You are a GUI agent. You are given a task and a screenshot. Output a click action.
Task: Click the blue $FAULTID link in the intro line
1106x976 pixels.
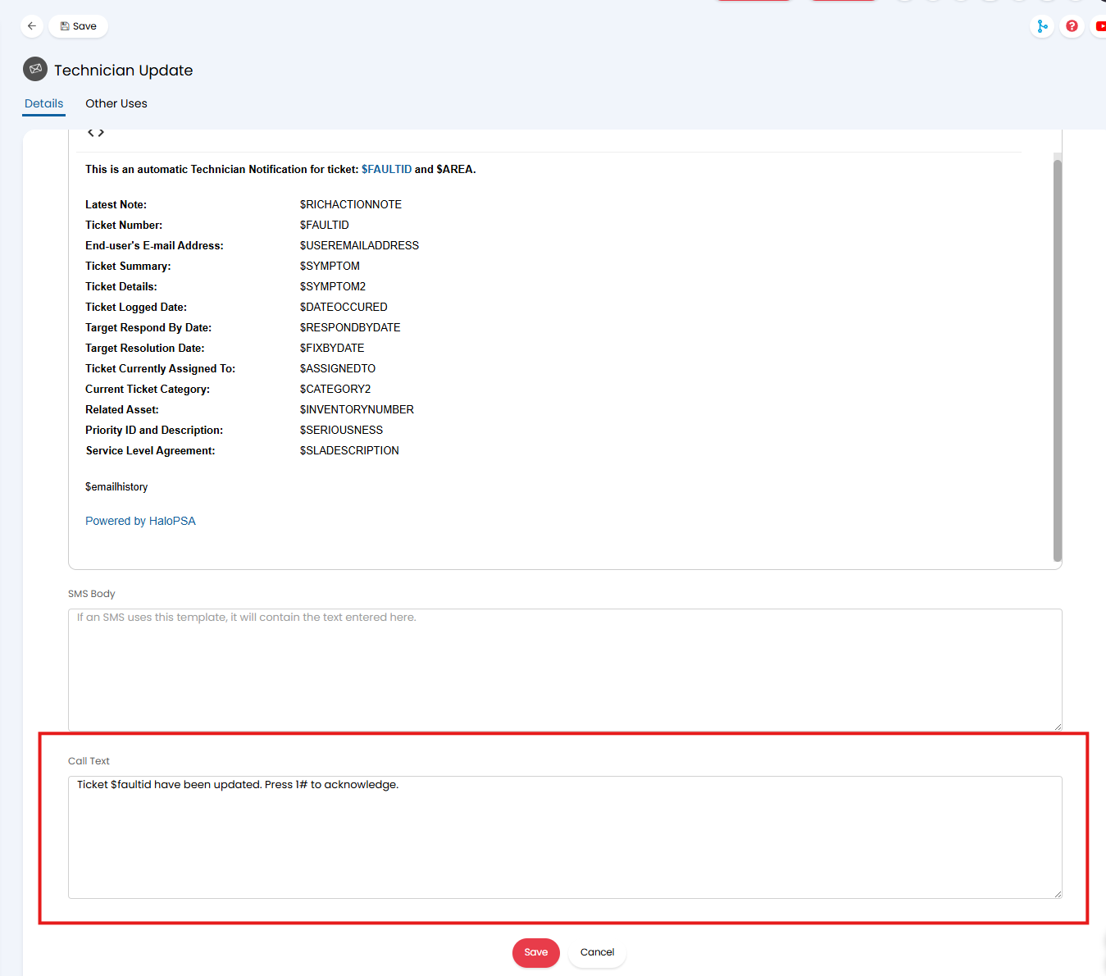[386, 169]
